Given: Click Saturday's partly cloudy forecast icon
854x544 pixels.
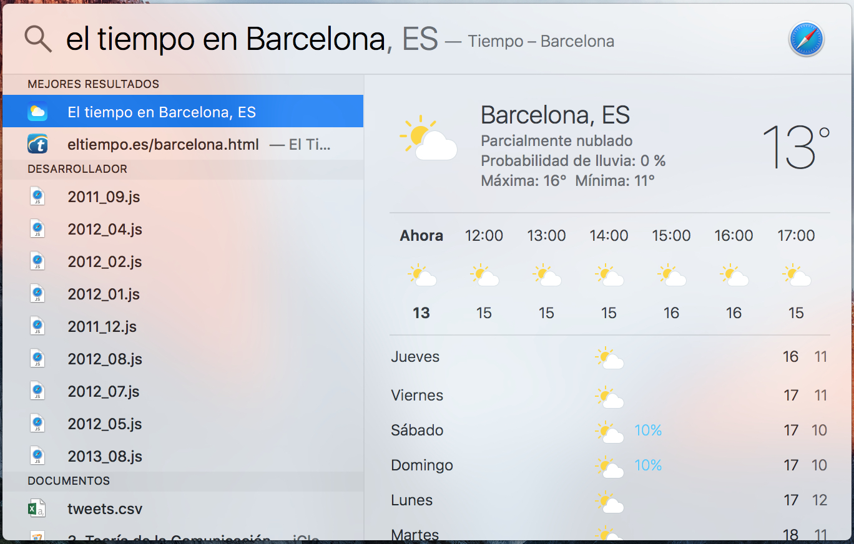Looking at the screenshot, I should tap(609, 432).
